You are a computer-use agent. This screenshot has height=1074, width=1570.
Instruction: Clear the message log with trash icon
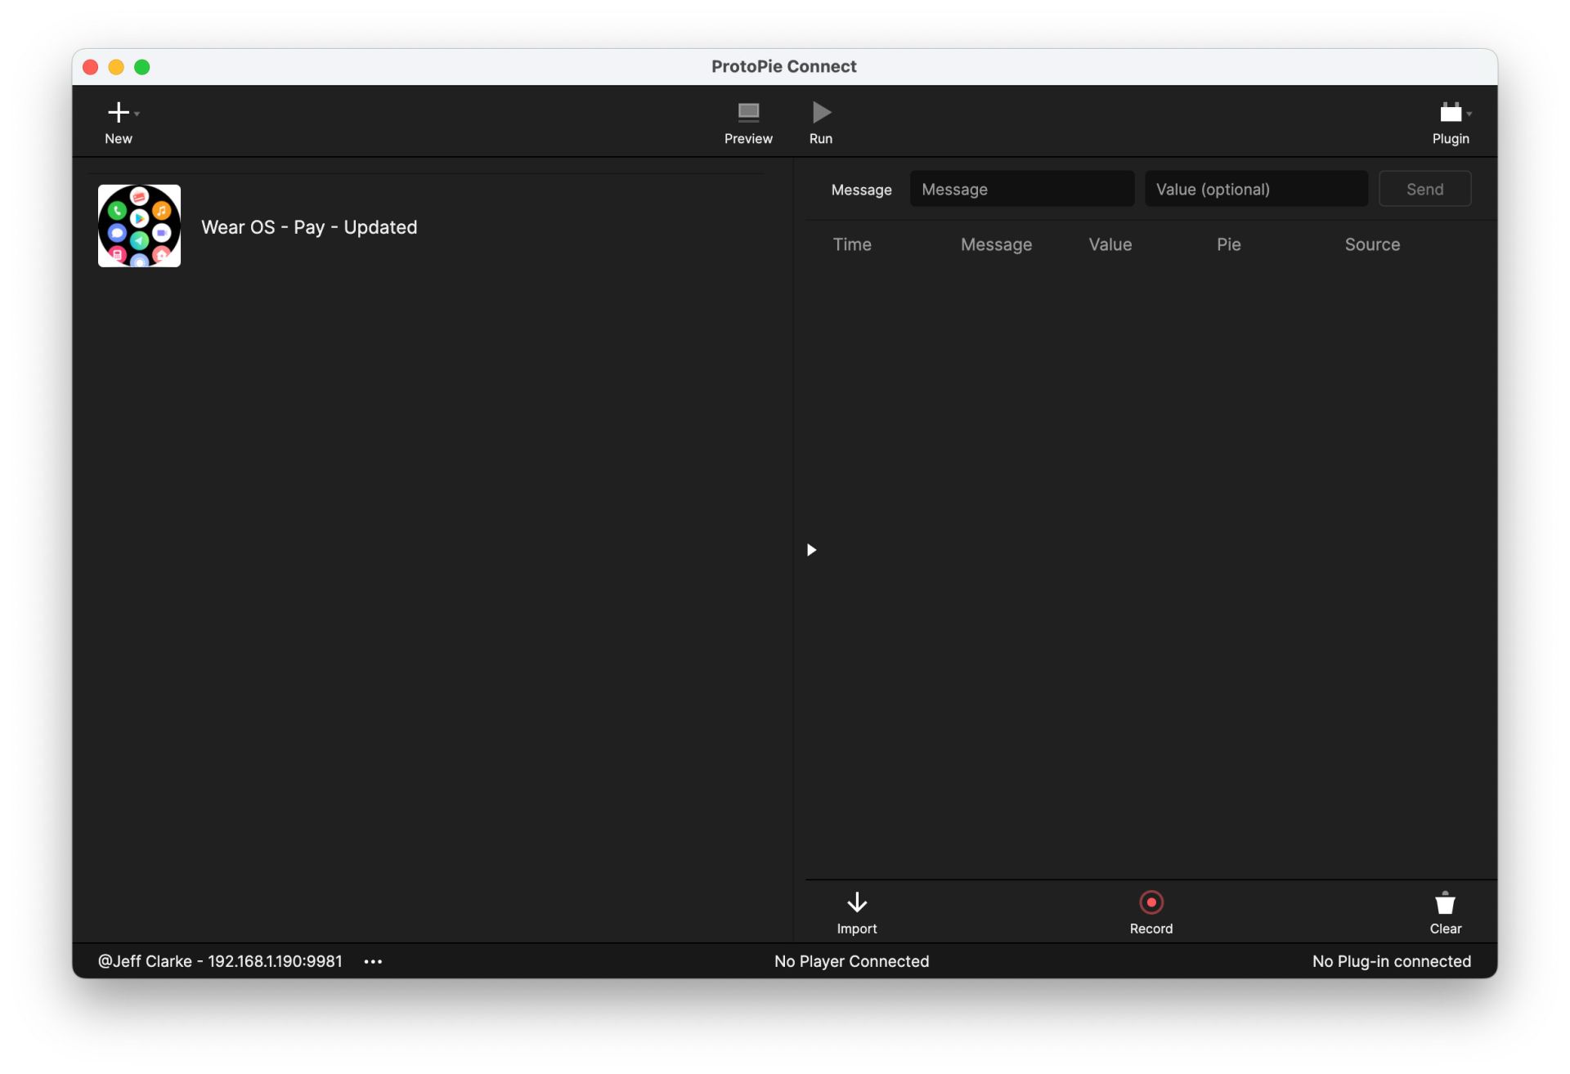click(x=1445, y=902)
